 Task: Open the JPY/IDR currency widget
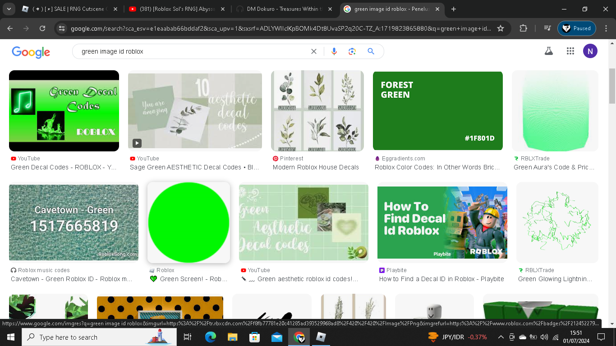[458, 337]
